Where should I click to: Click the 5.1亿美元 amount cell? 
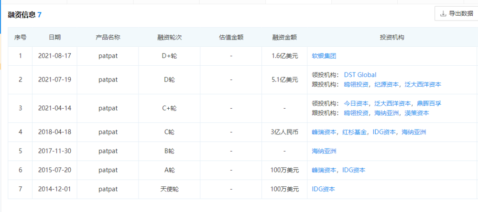click(x=284, y=80)
